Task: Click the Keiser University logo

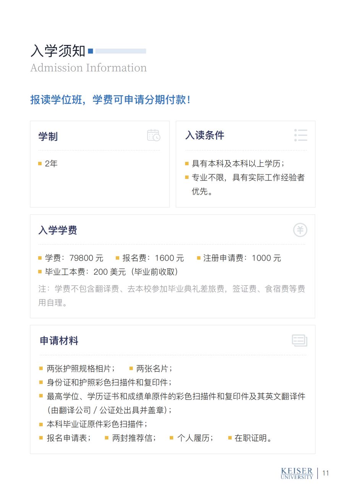Action: pyautogui.click(x=297, y=473)
